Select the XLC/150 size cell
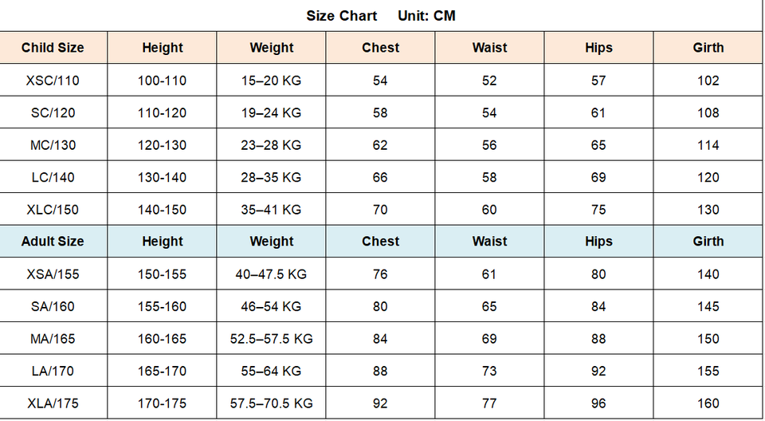This screenshot has width=765, height=421. pyautogui.click(x=53, y=210)
